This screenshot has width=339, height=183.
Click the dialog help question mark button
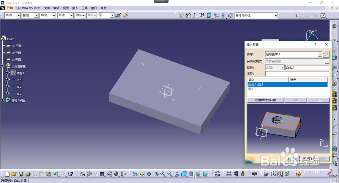click(315, 44)
